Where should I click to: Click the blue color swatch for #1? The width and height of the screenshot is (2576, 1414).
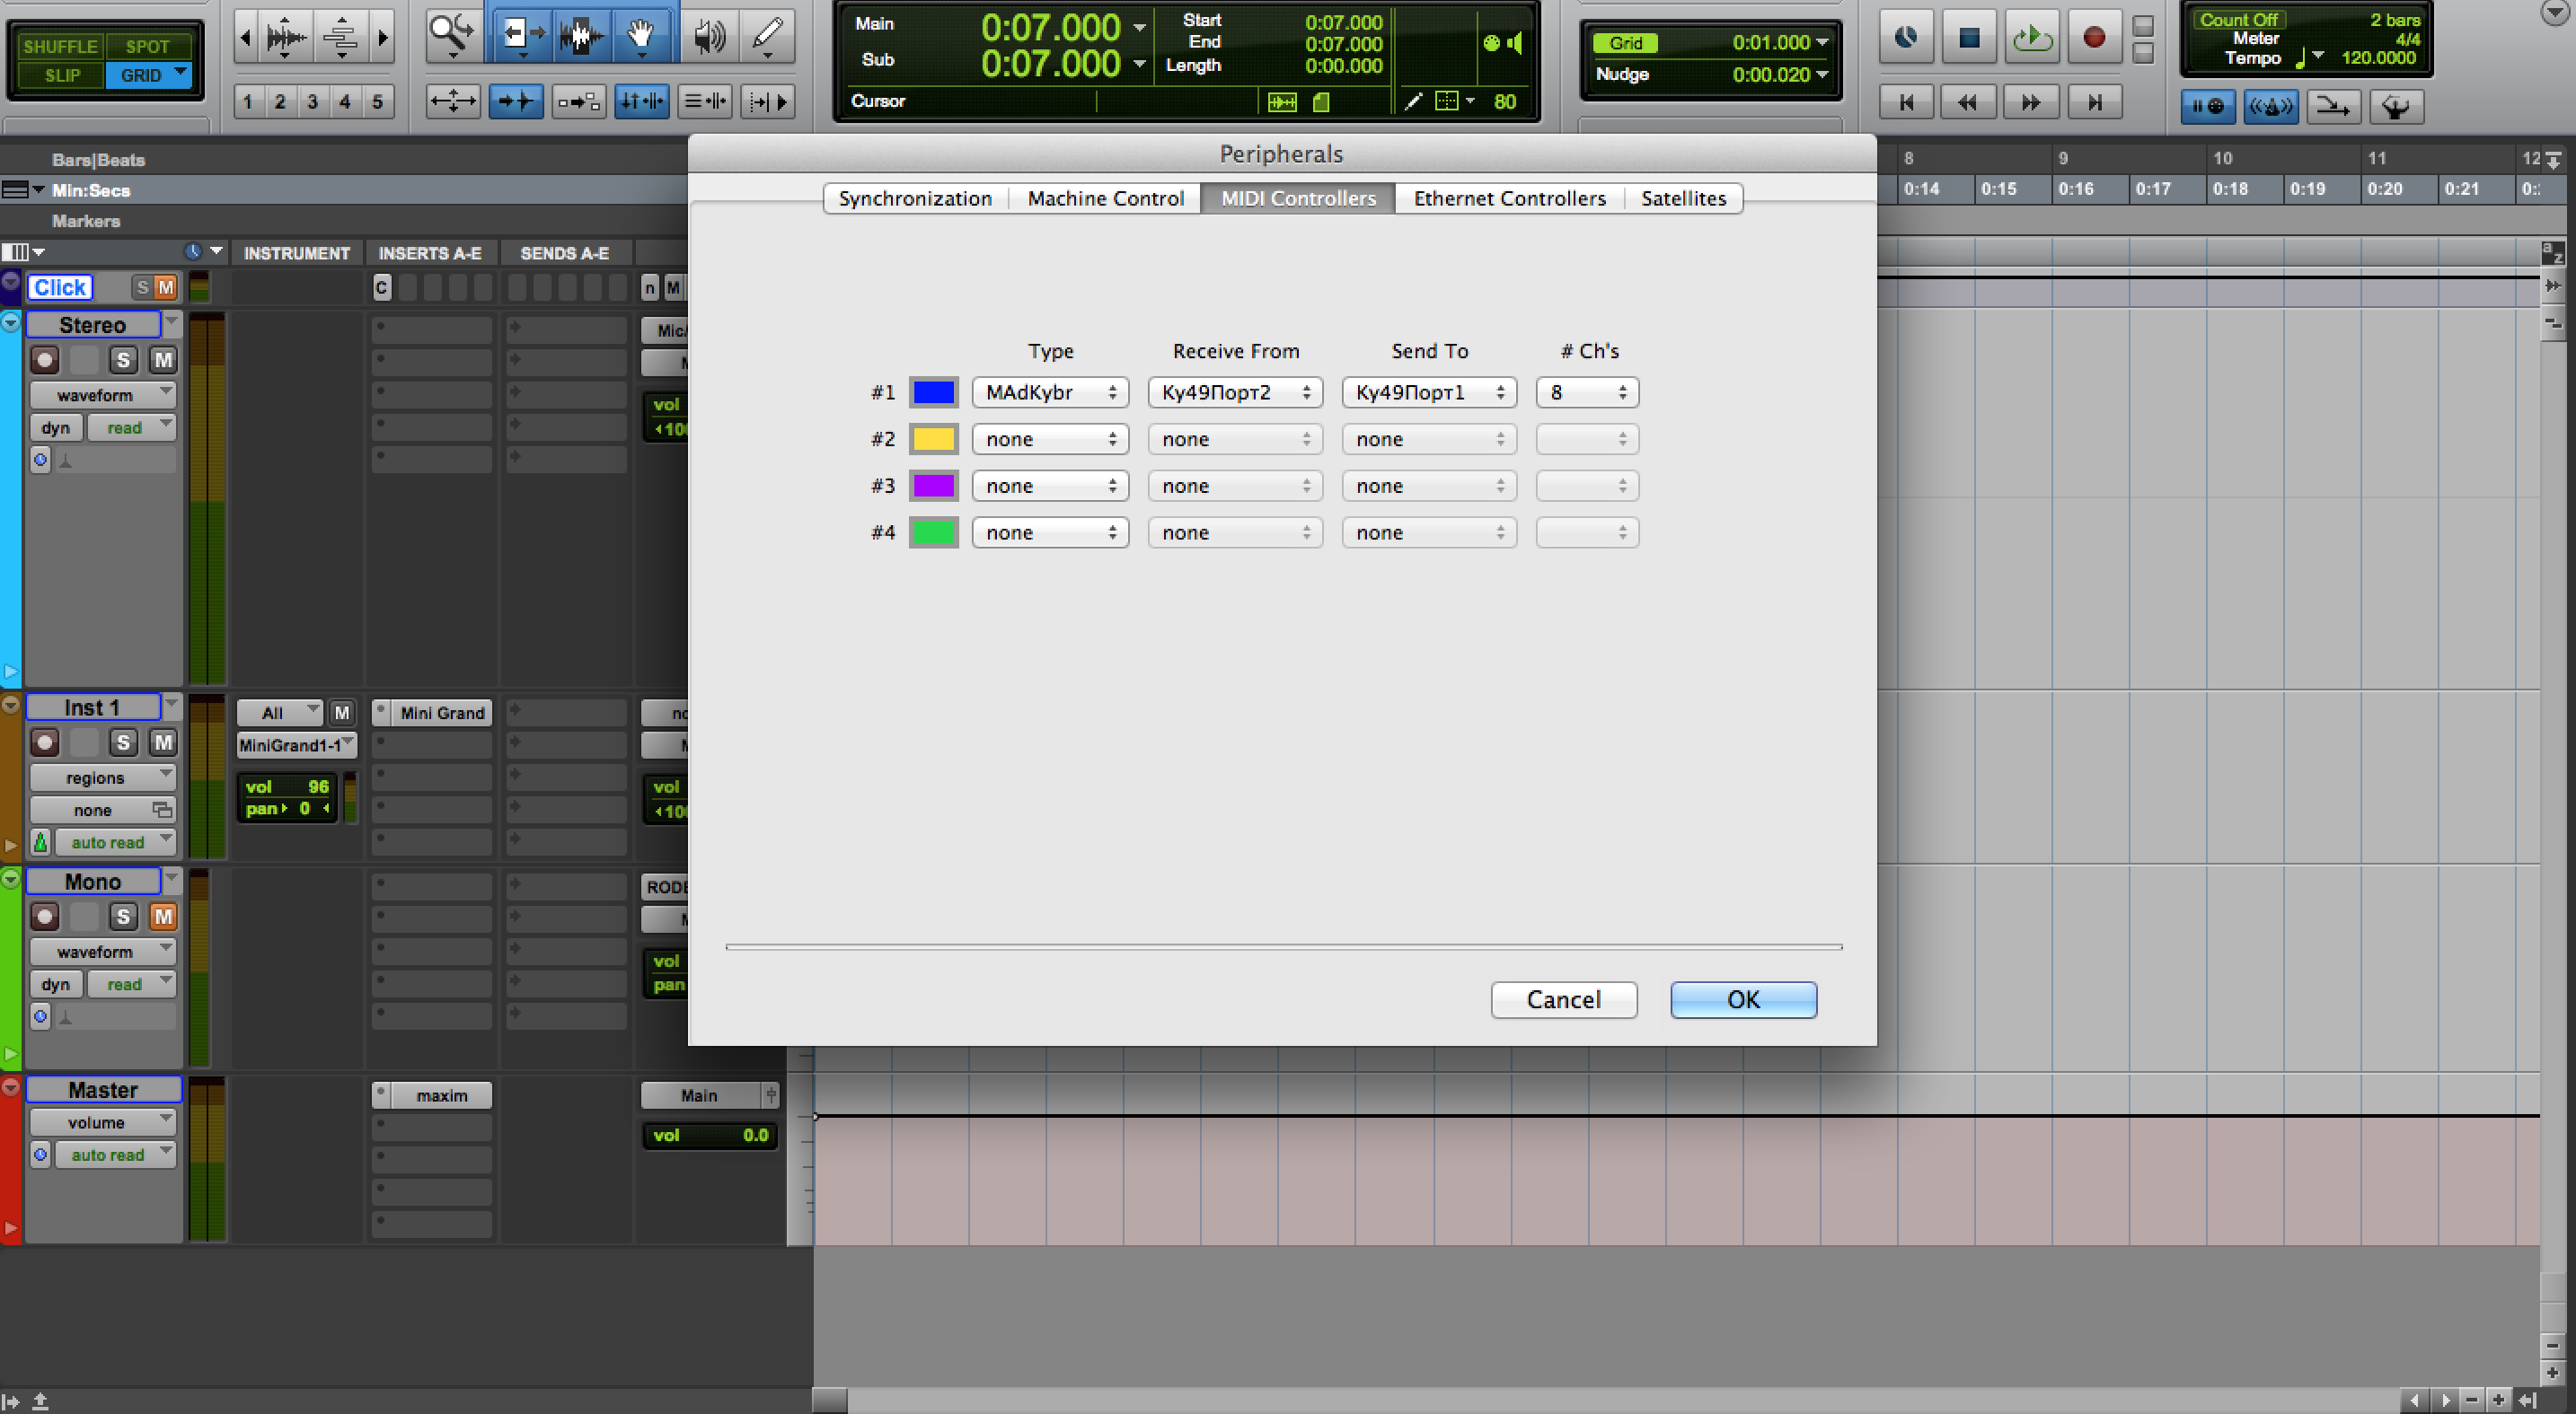point(933,392)
